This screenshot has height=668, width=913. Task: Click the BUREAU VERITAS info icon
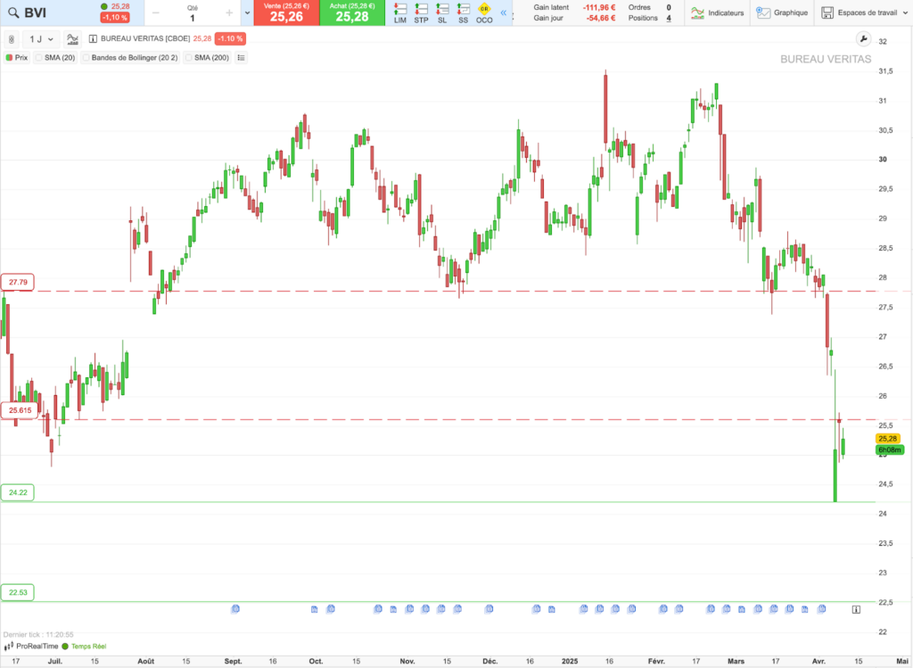click(x=93, y=39)
